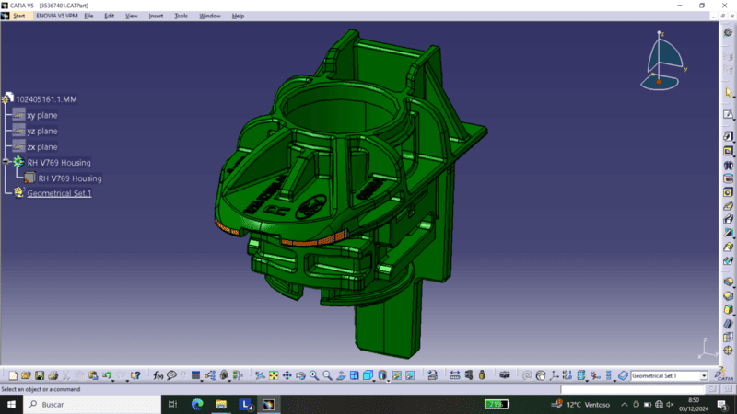This screenshot has width=737, height=414.
Task: Select the RH V769 Housing body node
Action: click(59, 163)
